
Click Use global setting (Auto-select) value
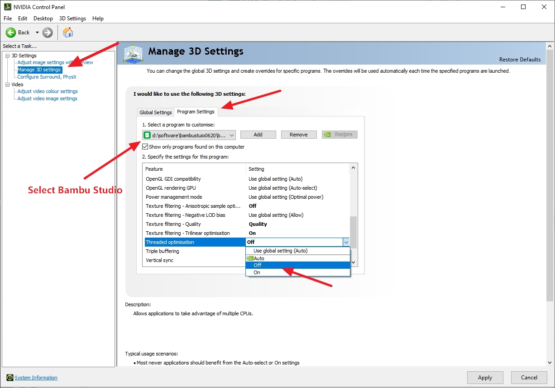click(x=283, y=188)
